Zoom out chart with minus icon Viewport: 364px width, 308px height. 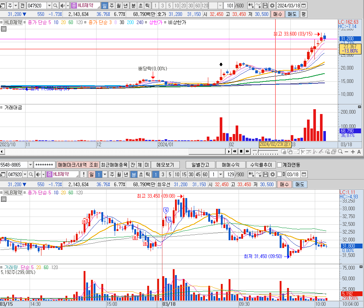pyautogui.click(x=347, y=152)
